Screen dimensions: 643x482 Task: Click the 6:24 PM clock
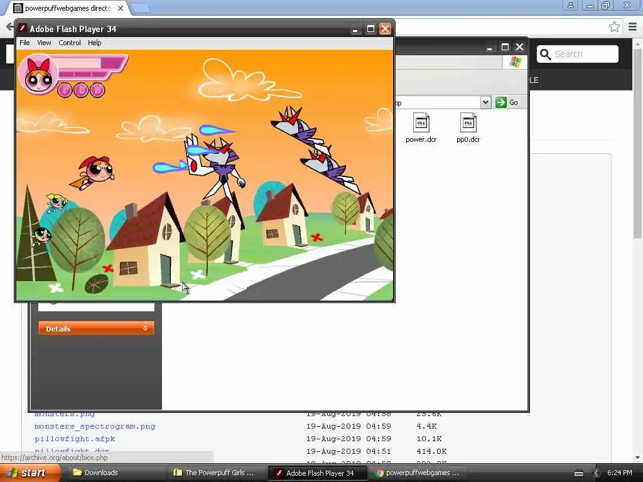point(620,473)
